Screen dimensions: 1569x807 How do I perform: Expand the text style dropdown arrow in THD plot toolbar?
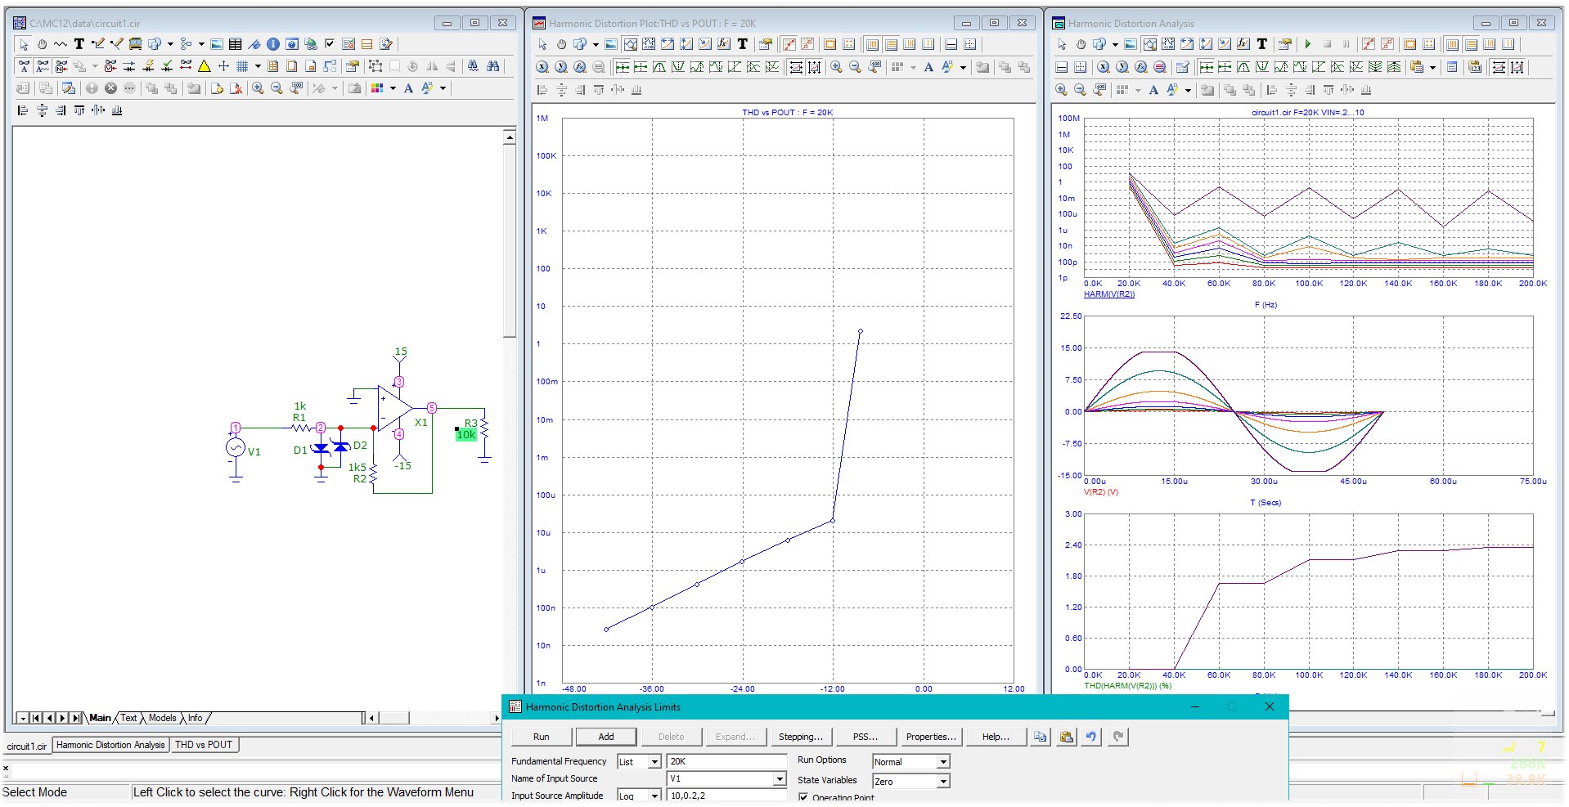pyautogui.click(x=963, y=67)
